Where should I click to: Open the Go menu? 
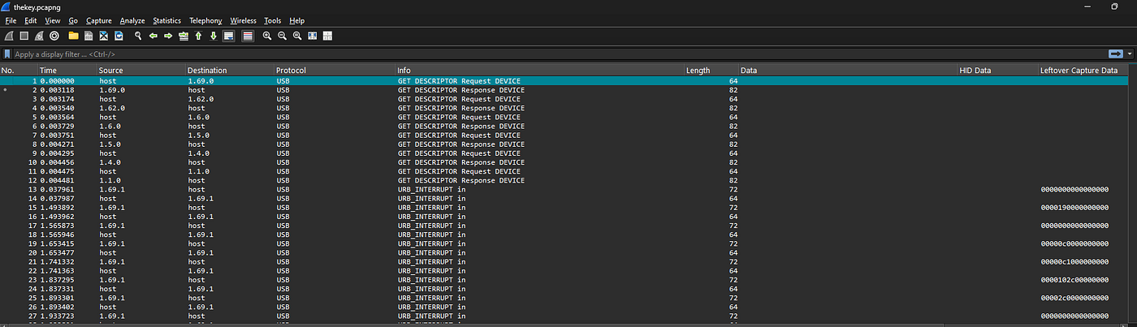[73, 20]
